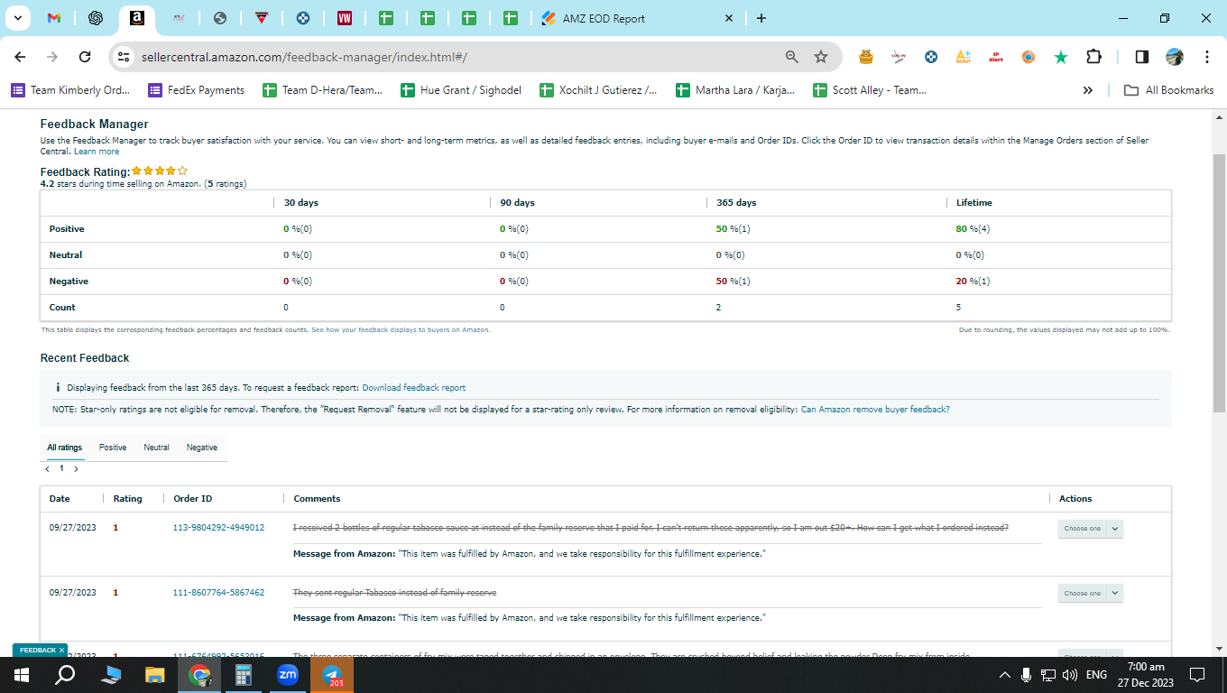Reload the Seller Central page
This screenshot has width=1227, height=693.
coord(85,57)
